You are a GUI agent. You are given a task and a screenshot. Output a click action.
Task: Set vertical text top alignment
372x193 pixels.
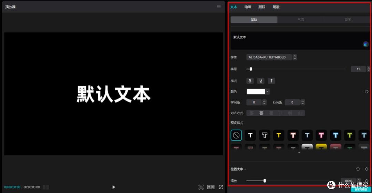(280, 113)
